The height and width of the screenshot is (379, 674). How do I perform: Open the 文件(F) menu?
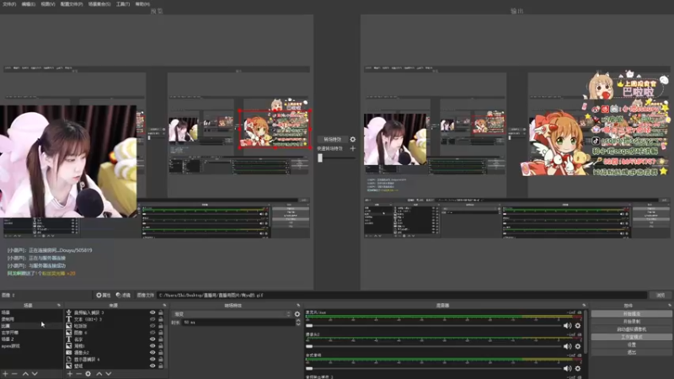[9, 4]
